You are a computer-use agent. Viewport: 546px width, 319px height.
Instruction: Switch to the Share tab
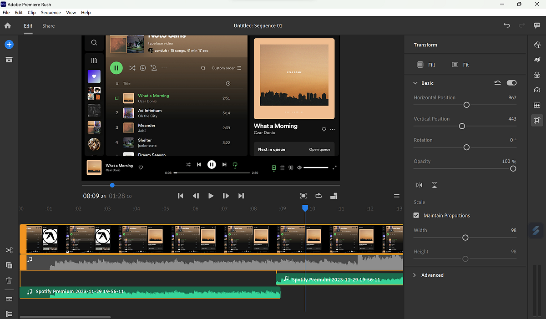[48, 26]
